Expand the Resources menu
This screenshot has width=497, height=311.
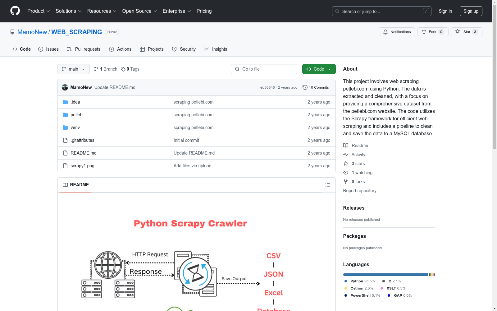point(102,11)
